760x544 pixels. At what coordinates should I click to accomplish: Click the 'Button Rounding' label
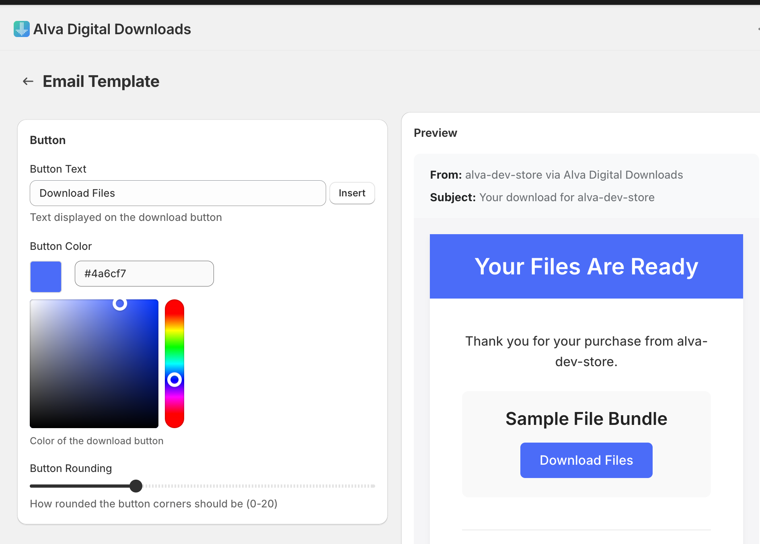click(x=71, y=468)
